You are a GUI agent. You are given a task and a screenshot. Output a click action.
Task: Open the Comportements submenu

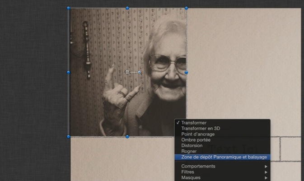point(222,166)
